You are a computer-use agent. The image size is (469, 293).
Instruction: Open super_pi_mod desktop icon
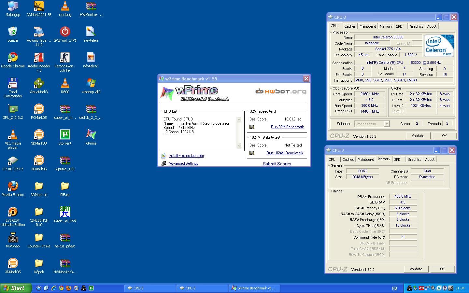click(65, 212)
